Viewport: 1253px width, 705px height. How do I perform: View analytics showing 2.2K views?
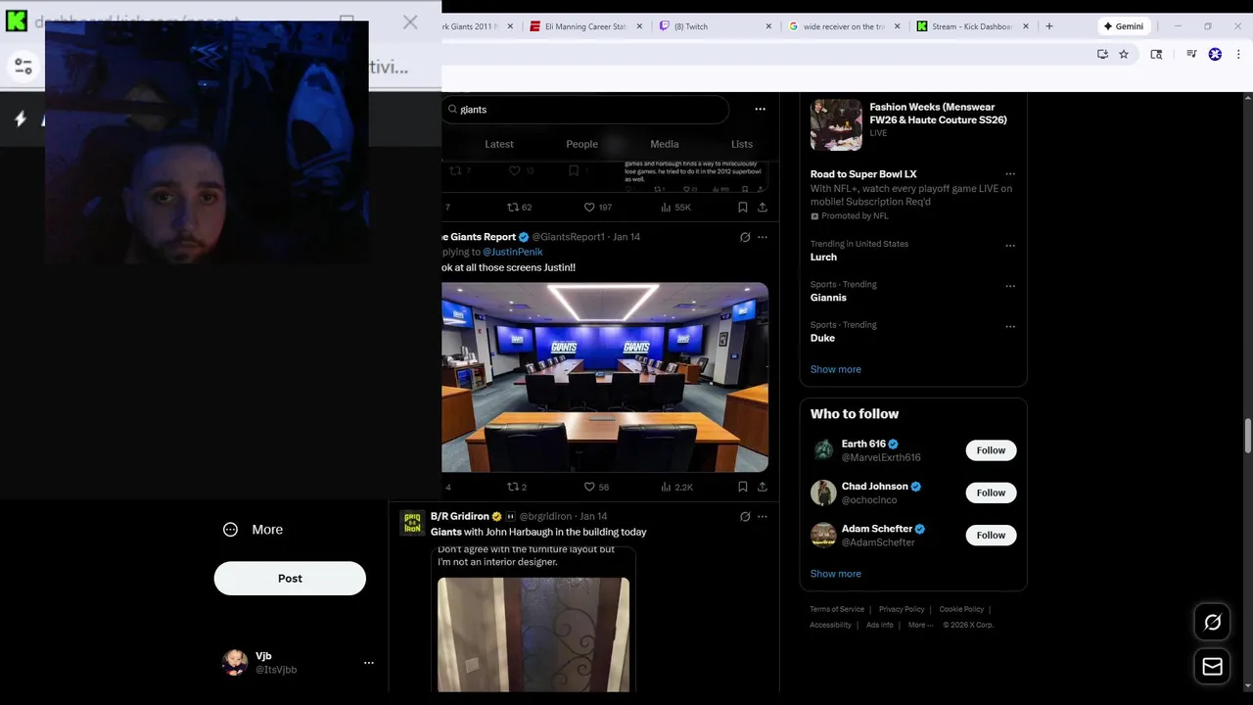coord(676,487)
